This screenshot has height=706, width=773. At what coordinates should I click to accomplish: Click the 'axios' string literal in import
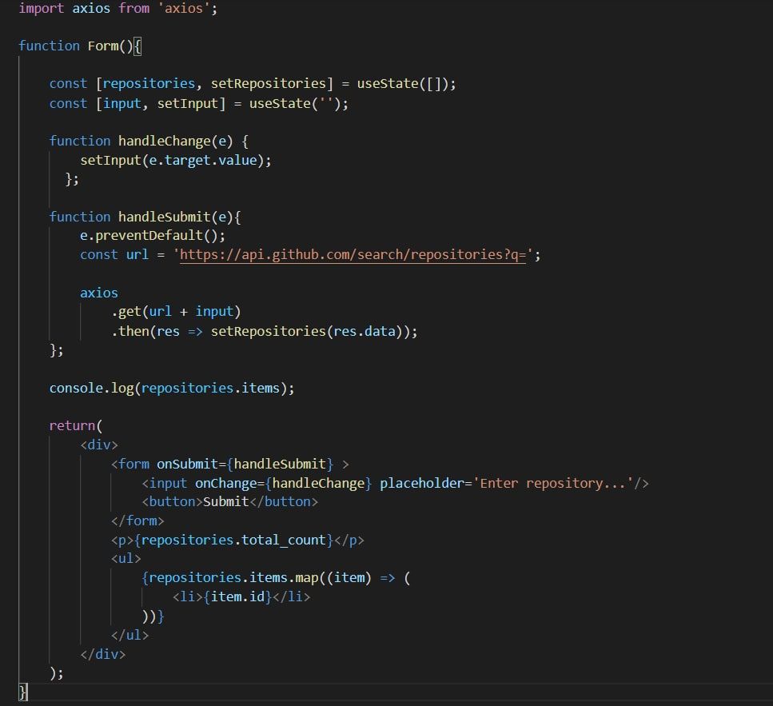tap(183, 8)
